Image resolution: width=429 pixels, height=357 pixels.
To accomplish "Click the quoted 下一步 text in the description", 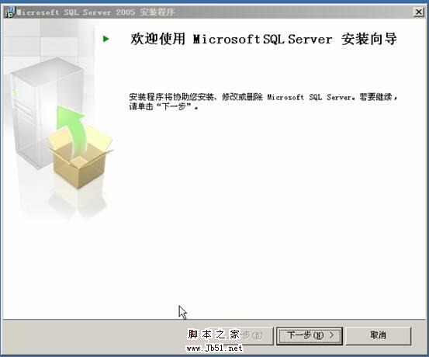I will (174, 106).
